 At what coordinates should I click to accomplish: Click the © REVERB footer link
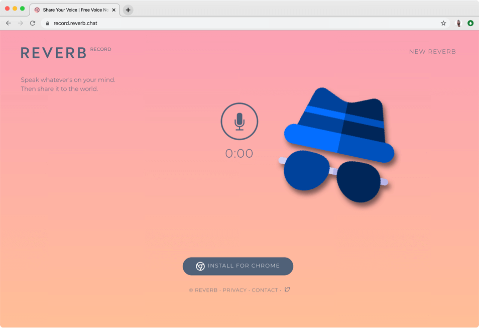203,290
